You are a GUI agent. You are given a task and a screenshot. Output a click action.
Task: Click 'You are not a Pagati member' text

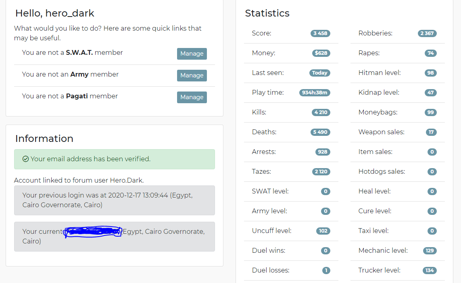pos(70,96)
